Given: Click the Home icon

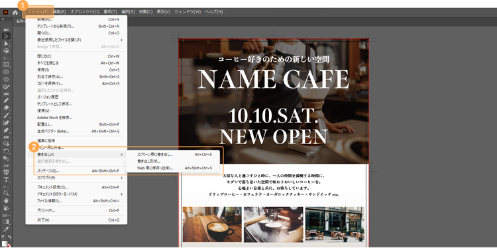Looking at the screenshot, I should point(15,12).
